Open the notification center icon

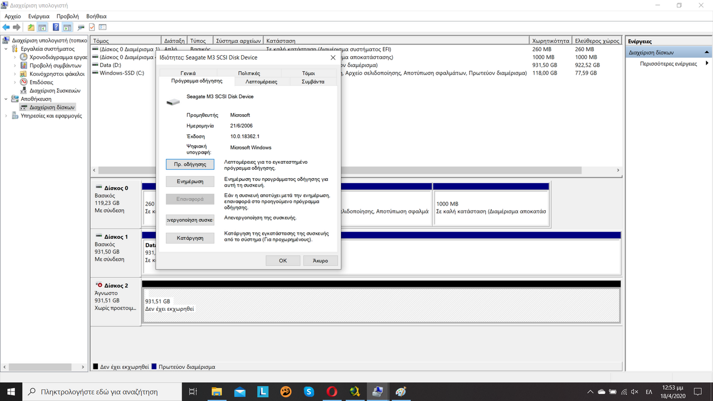[x=698, y=392]
